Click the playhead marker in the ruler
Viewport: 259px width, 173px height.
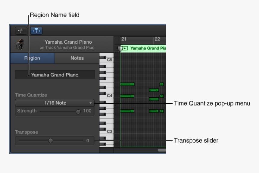click(x=120, y=49)
